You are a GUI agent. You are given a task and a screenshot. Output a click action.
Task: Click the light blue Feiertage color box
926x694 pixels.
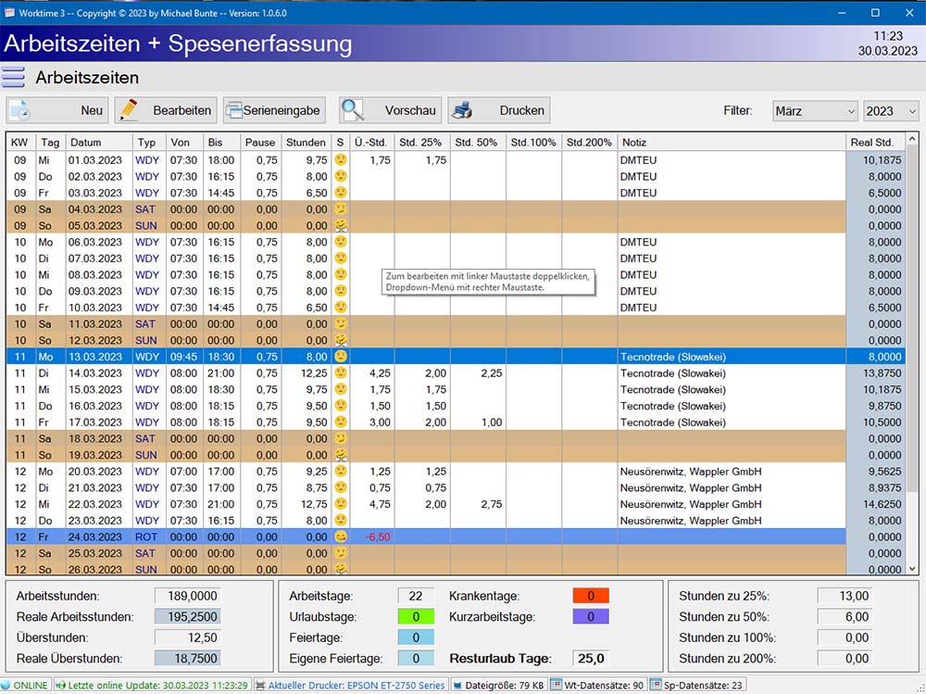(416, 637)
